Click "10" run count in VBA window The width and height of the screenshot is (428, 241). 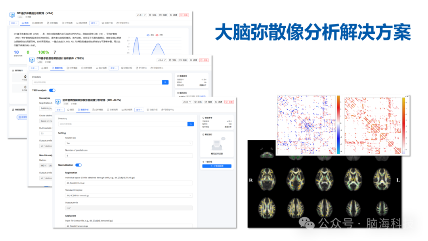[x=16, y=52]
